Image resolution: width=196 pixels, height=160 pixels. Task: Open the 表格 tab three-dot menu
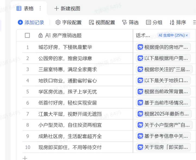click(x=40, y=8)
